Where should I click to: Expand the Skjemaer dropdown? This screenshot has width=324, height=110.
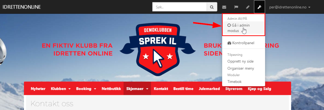pos(137,89)
